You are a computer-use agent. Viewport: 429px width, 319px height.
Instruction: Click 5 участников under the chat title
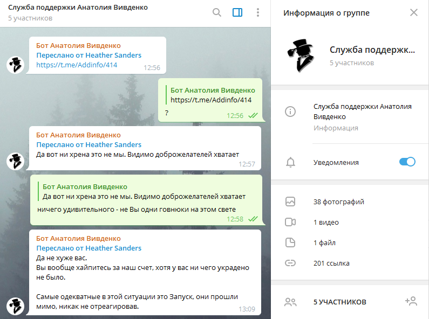[x=30, y=18]
